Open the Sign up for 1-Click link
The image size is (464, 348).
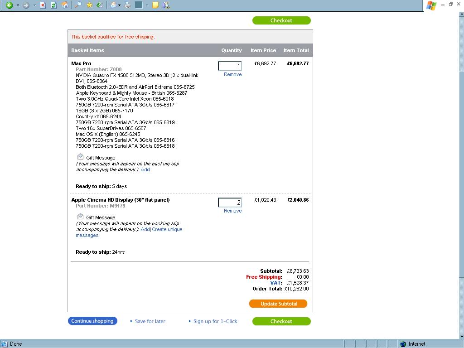[215, 321]
